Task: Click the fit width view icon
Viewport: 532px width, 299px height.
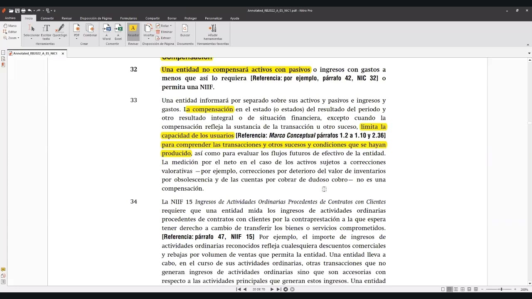Action: point(469,289)
